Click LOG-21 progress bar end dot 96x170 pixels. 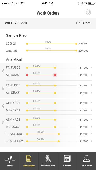(x=76, y=44)
